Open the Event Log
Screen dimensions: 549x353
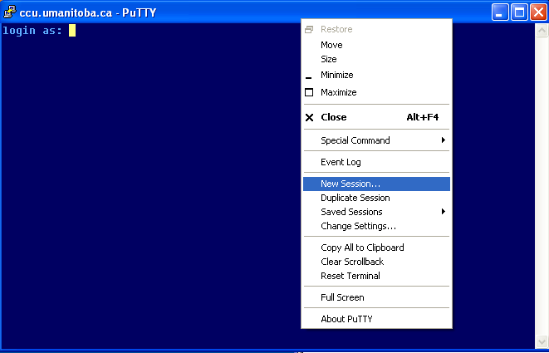coord(341,162)
